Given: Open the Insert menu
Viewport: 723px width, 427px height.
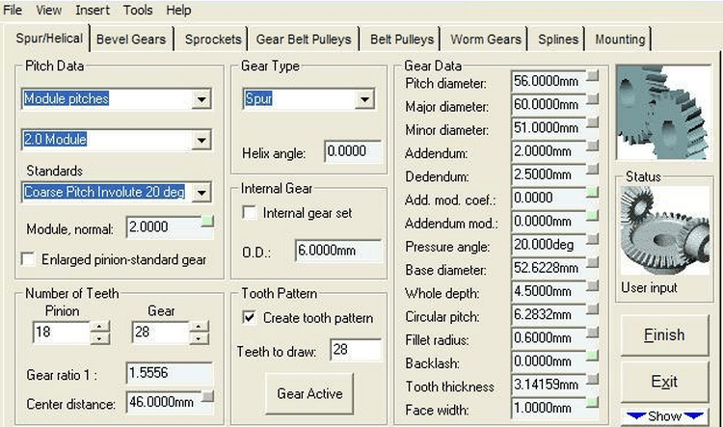Looking at the screenshot, I should coord(93,10).
